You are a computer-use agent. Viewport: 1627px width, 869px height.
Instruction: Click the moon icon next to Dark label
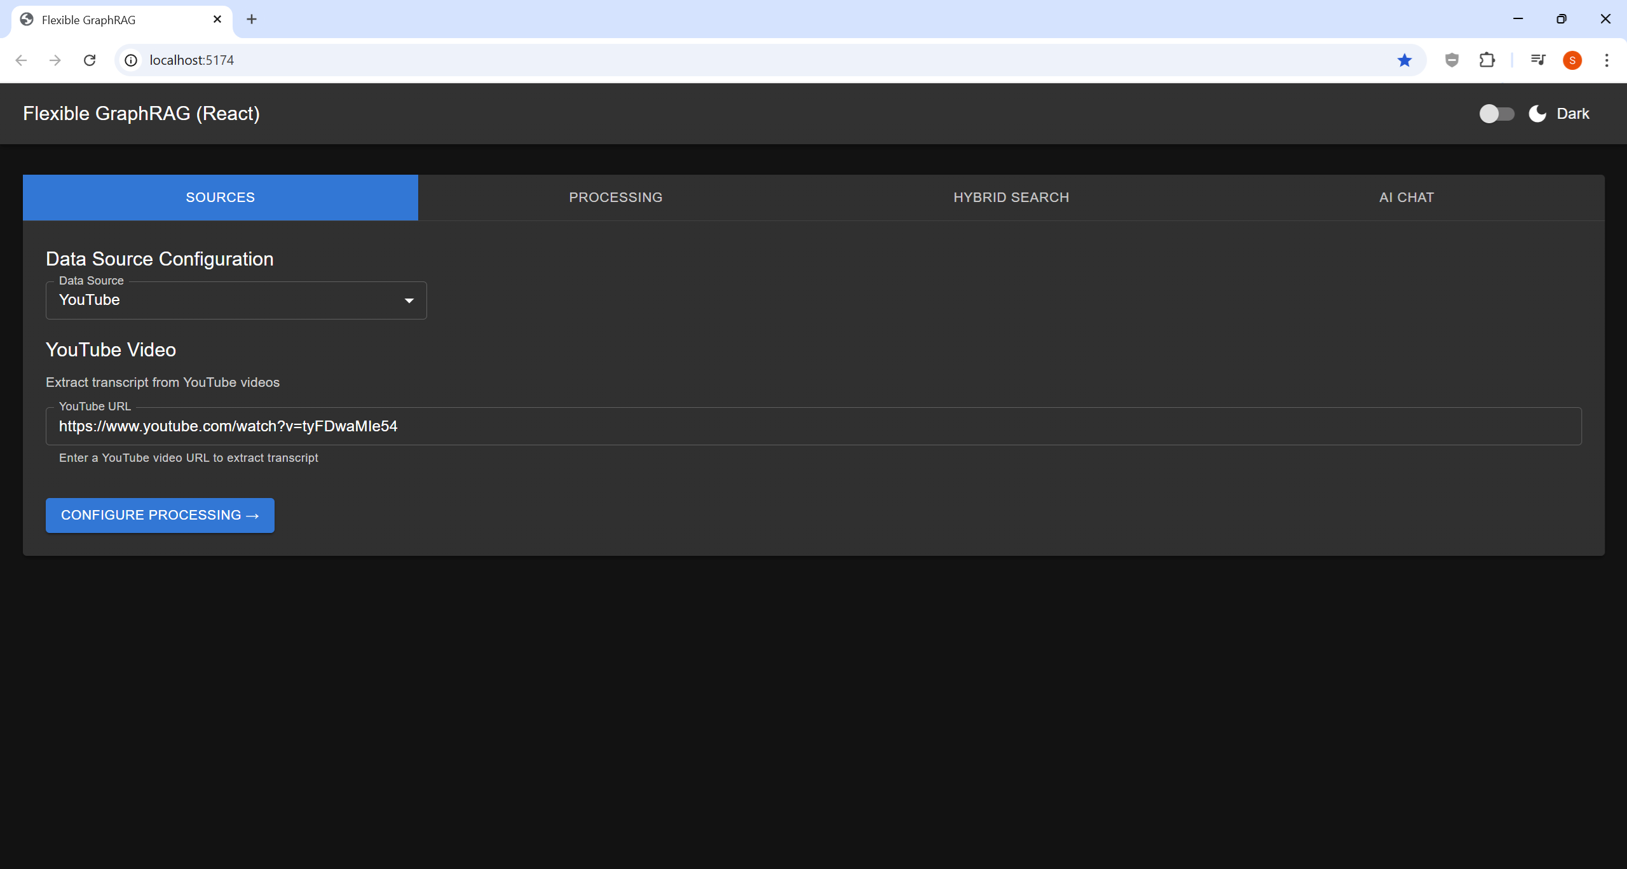click(x=1536, y=114)
